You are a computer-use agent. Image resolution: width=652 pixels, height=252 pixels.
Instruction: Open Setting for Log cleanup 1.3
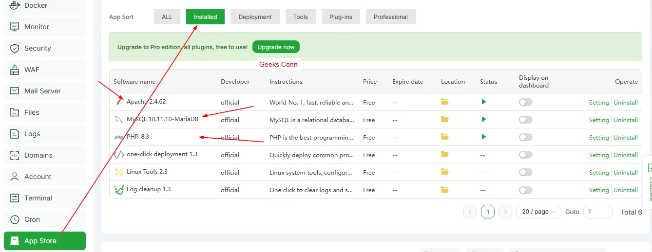point(599,190)
